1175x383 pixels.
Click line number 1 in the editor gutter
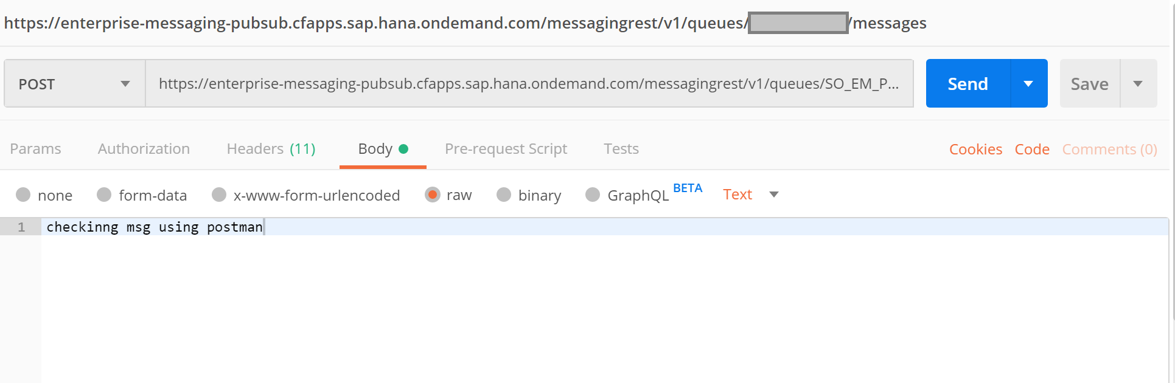(21, 227)
